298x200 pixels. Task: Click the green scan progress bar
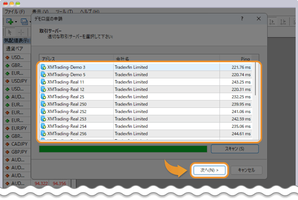(123, 149)
